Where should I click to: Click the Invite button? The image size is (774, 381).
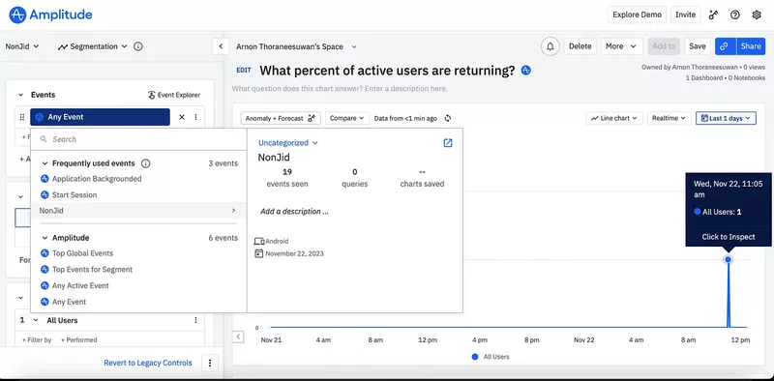coord(685,15)
